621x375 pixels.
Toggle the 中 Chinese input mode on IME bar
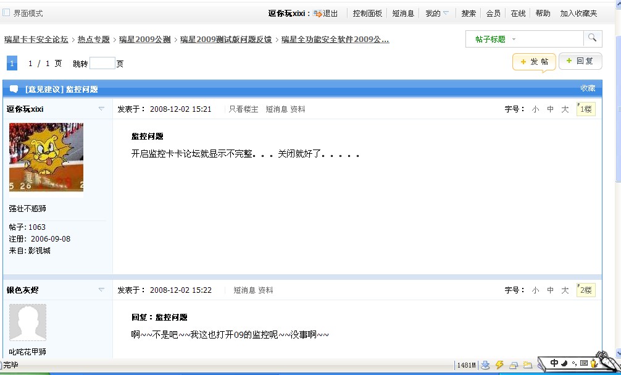click(x=554, y=363)
